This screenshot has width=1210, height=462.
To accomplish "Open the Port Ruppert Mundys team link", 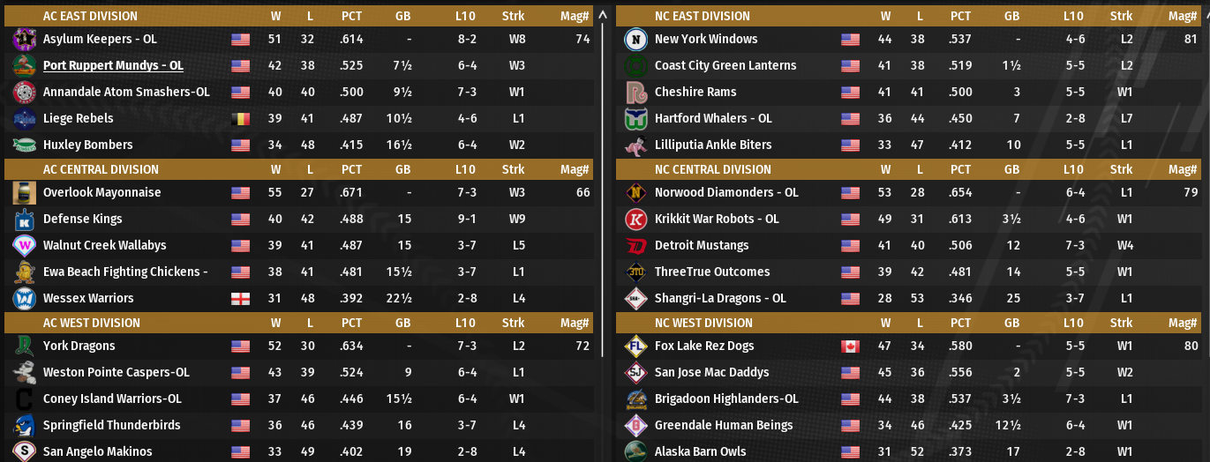I will coord(113,65).
